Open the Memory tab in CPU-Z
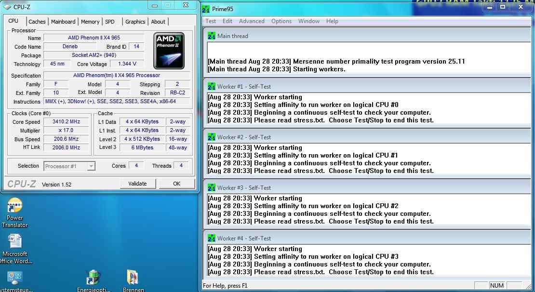The image size is (535, 292). point(90,22)
